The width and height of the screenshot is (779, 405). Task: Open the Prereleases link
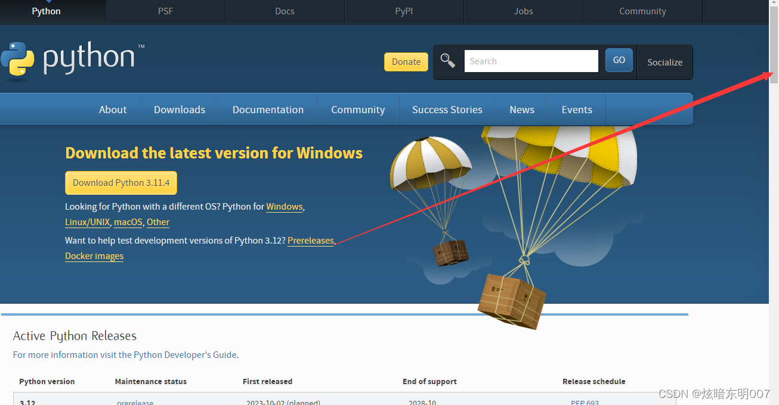(x=311, y=241)
